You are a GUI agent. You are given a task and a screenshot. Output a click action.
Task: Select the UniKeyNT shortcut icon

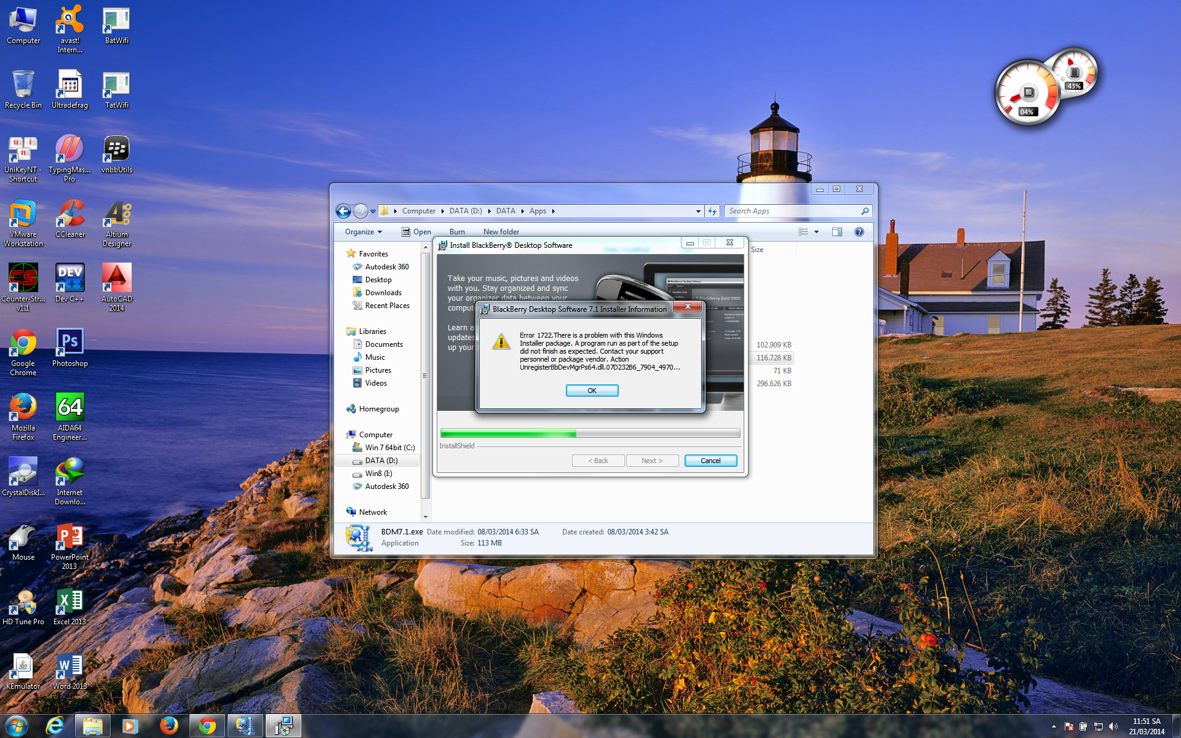pos(23,159)
